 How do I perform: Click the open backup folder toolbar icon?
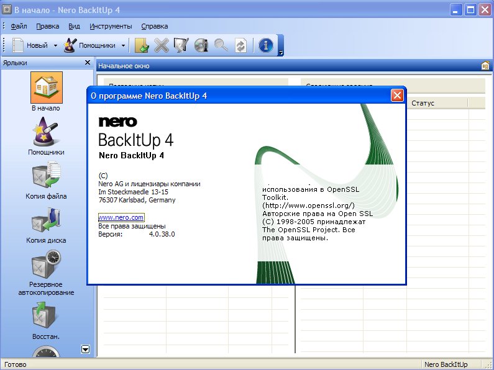click(142, 45)
